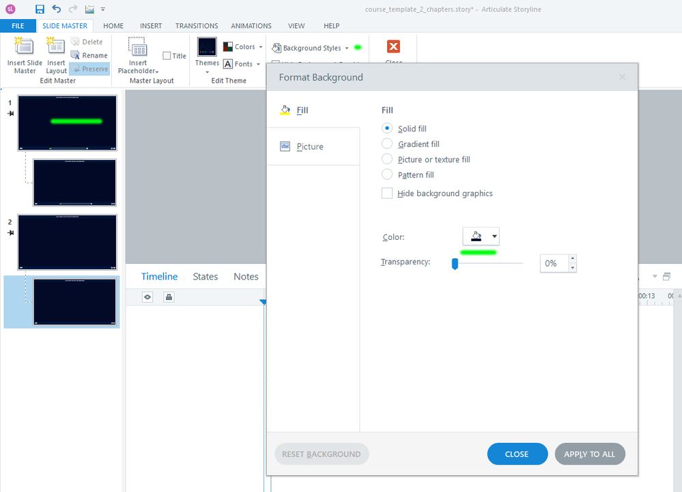Open the fill Color dropdown

pos(481,236)
